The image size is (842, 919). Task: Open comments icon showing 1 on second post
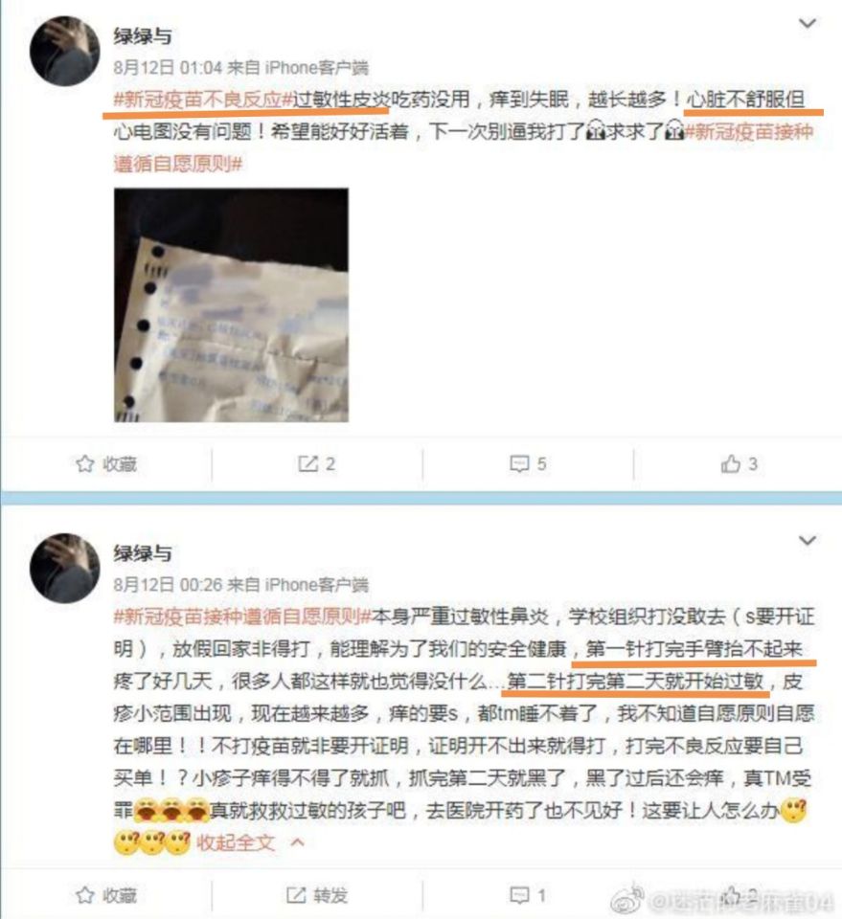(519, 895)
